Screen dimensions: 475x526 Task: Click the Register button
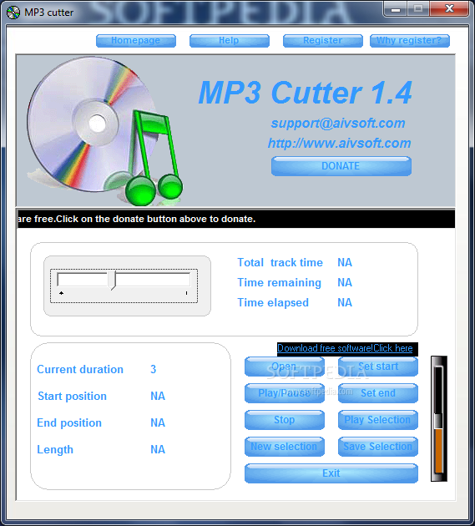point(323,41)
